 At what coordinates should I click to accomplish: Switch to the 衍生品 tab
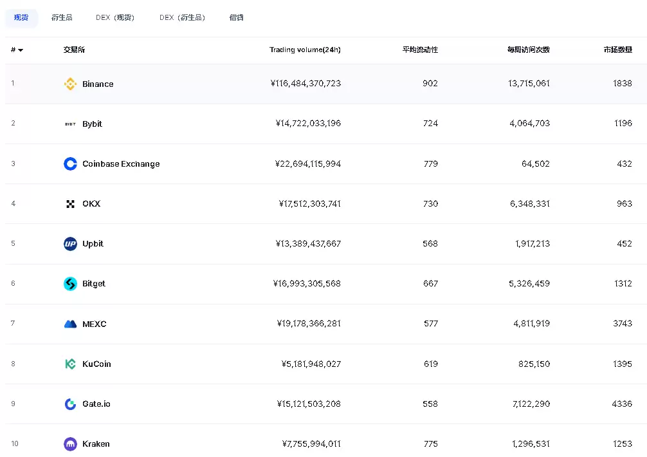[62, 17]
